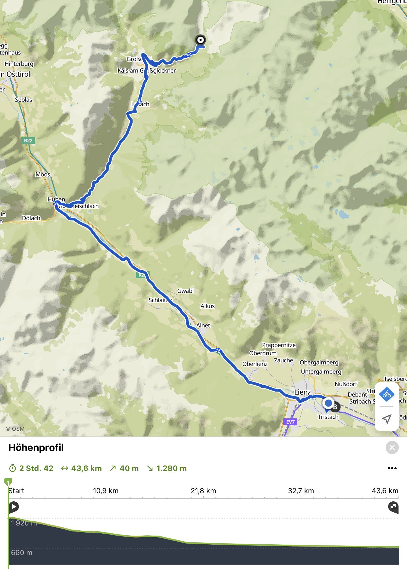The height and width of the screenshot is (569, 407).
Task: Tap the location arrow button
Action: tap(386, 419)
